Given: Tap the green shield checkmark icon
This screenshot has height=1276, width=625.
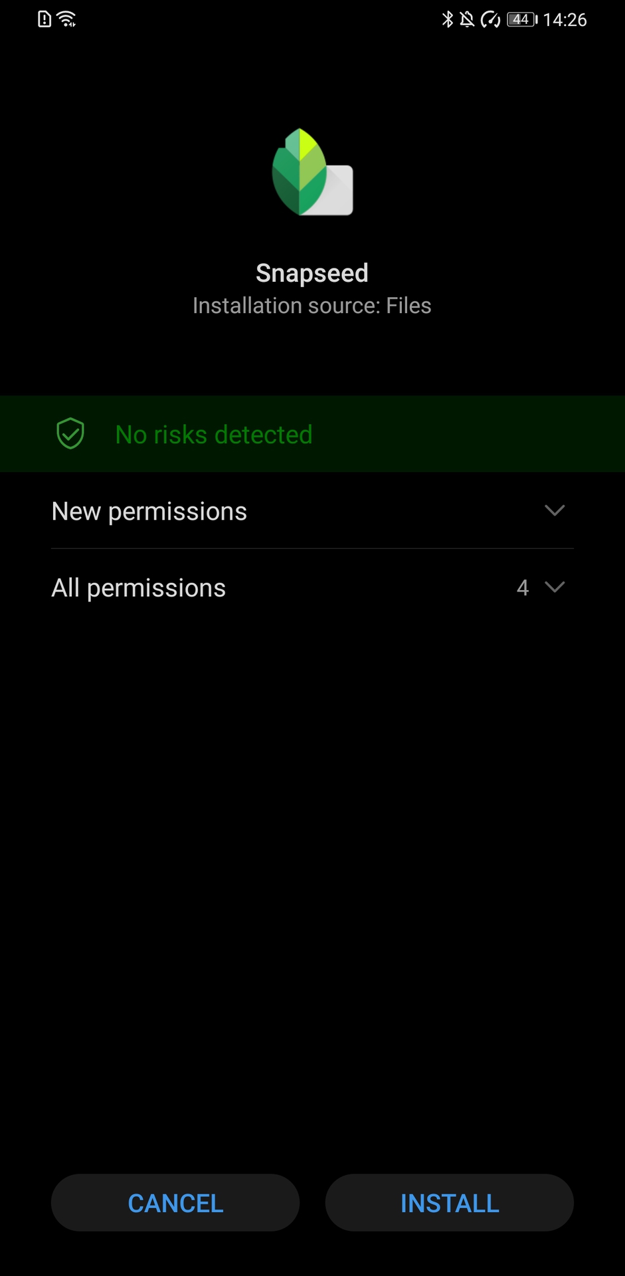Looking at the screenshot, I should pos(70,434).
